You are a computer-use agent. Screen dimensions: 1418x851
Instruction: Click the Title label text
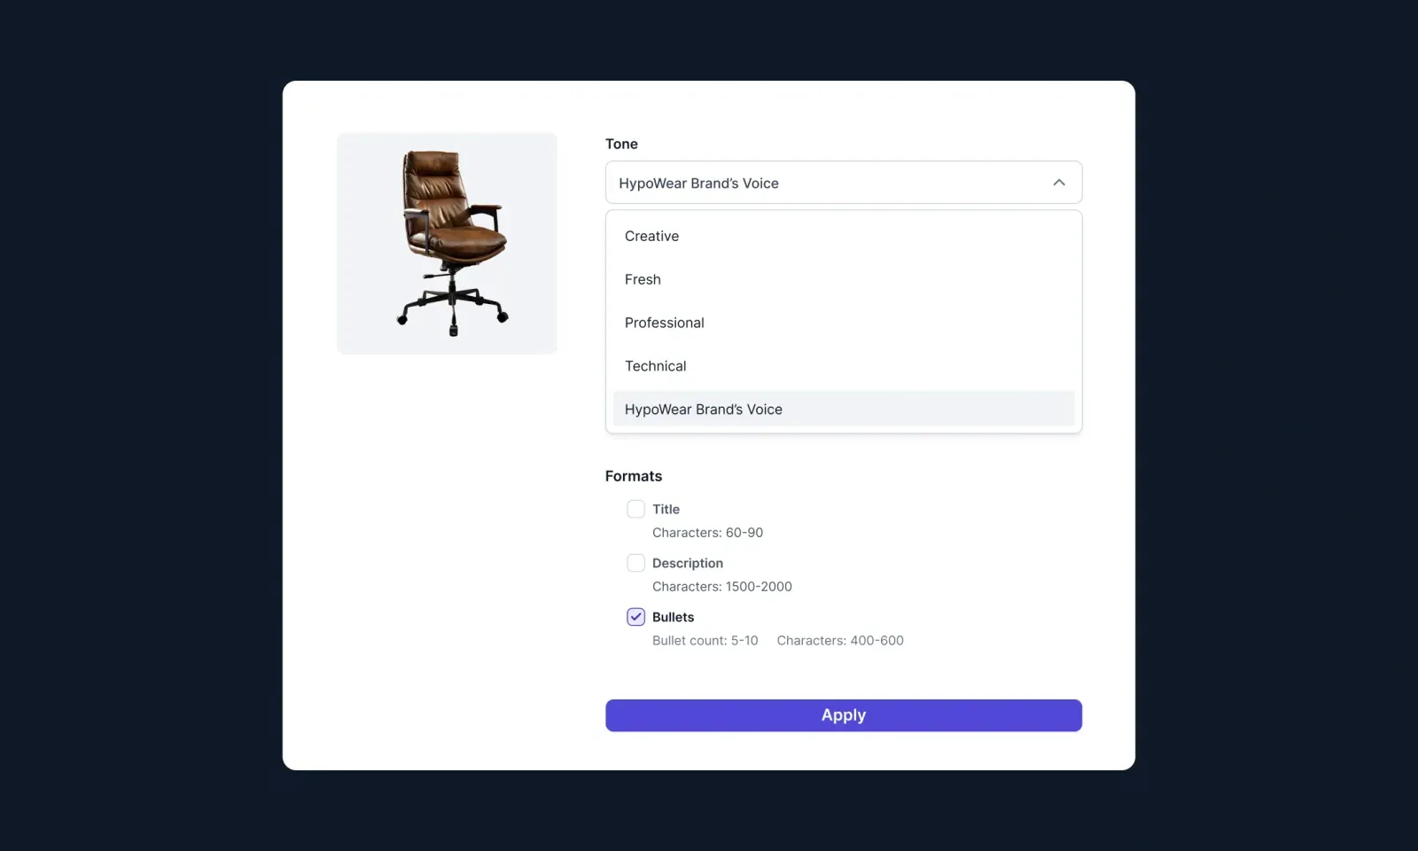coord(666,509)
